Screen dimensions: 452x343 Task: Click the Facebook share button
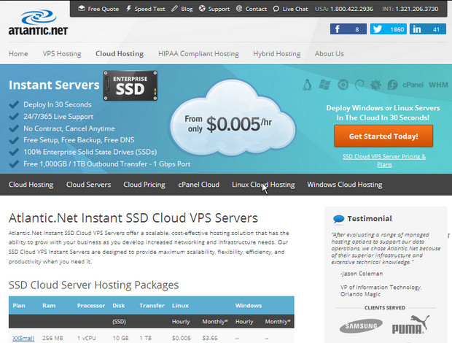pos(348,29)
